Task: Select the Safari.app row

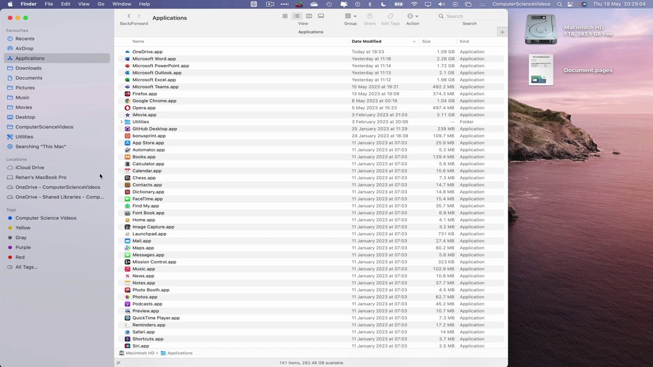Action: pyautogui.click(x=311, y=332)
